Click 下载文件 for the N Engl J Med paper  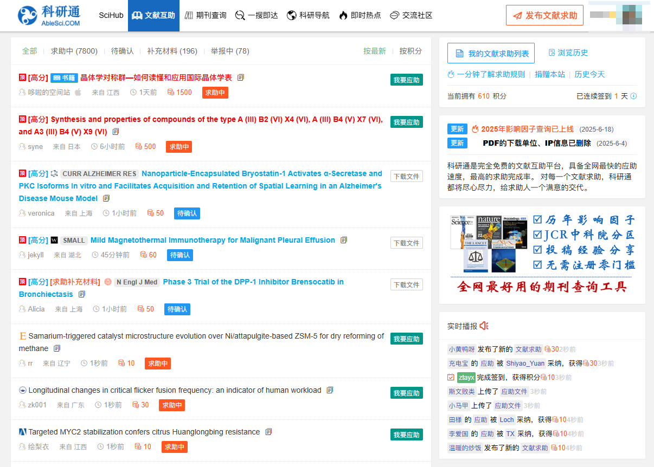click(x=406, y=284)
